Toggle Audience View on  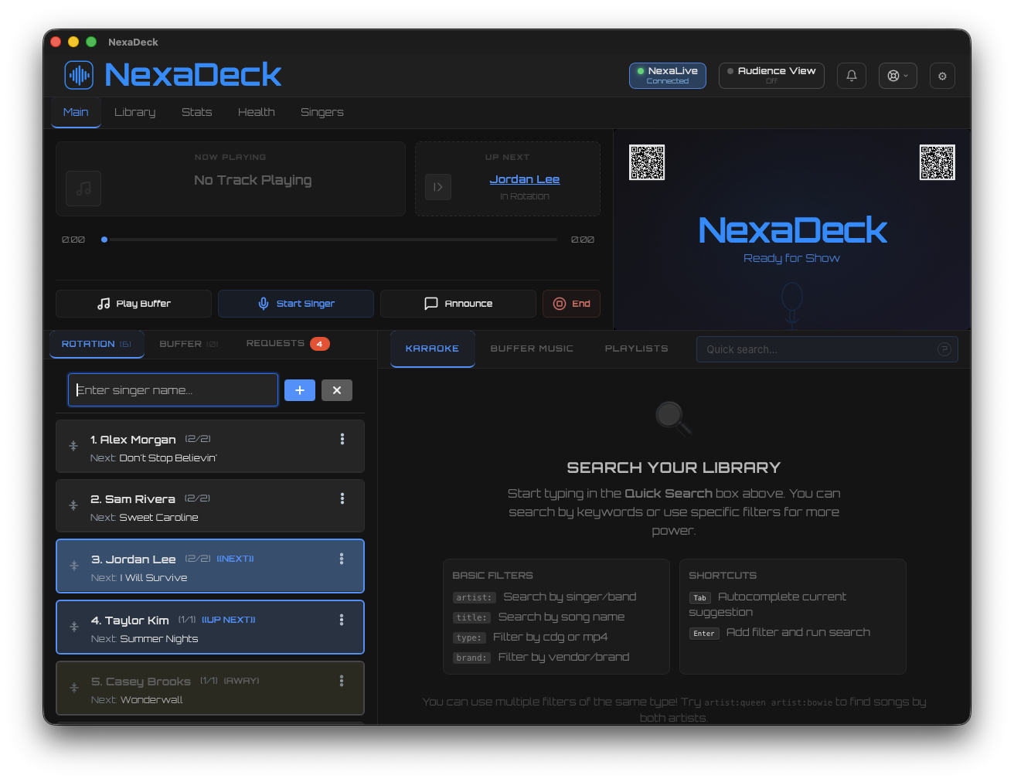click(x=771, y=76)
